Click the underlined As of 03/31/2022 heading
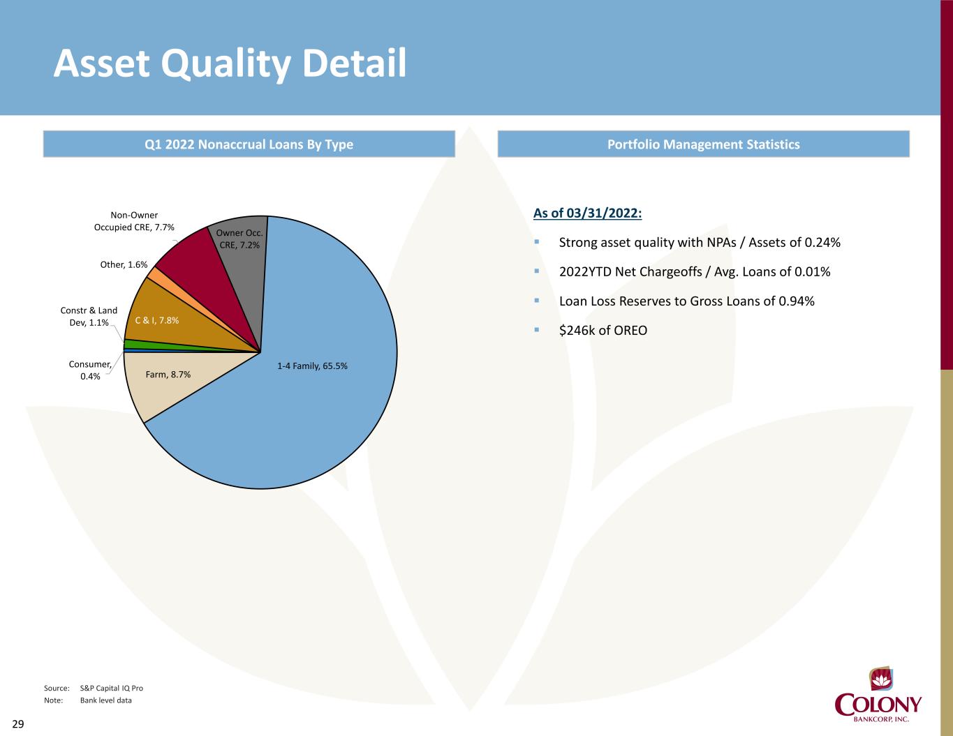 (587, 213)
